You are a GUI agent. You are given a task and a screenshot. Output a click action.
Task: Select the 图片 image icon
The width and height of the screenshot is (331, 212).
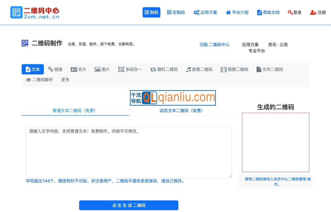(97, 69)
